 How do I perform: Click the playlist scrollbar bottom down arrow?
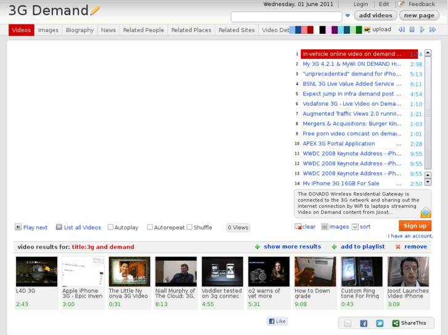pyautogui.click(x=428, y=182)
